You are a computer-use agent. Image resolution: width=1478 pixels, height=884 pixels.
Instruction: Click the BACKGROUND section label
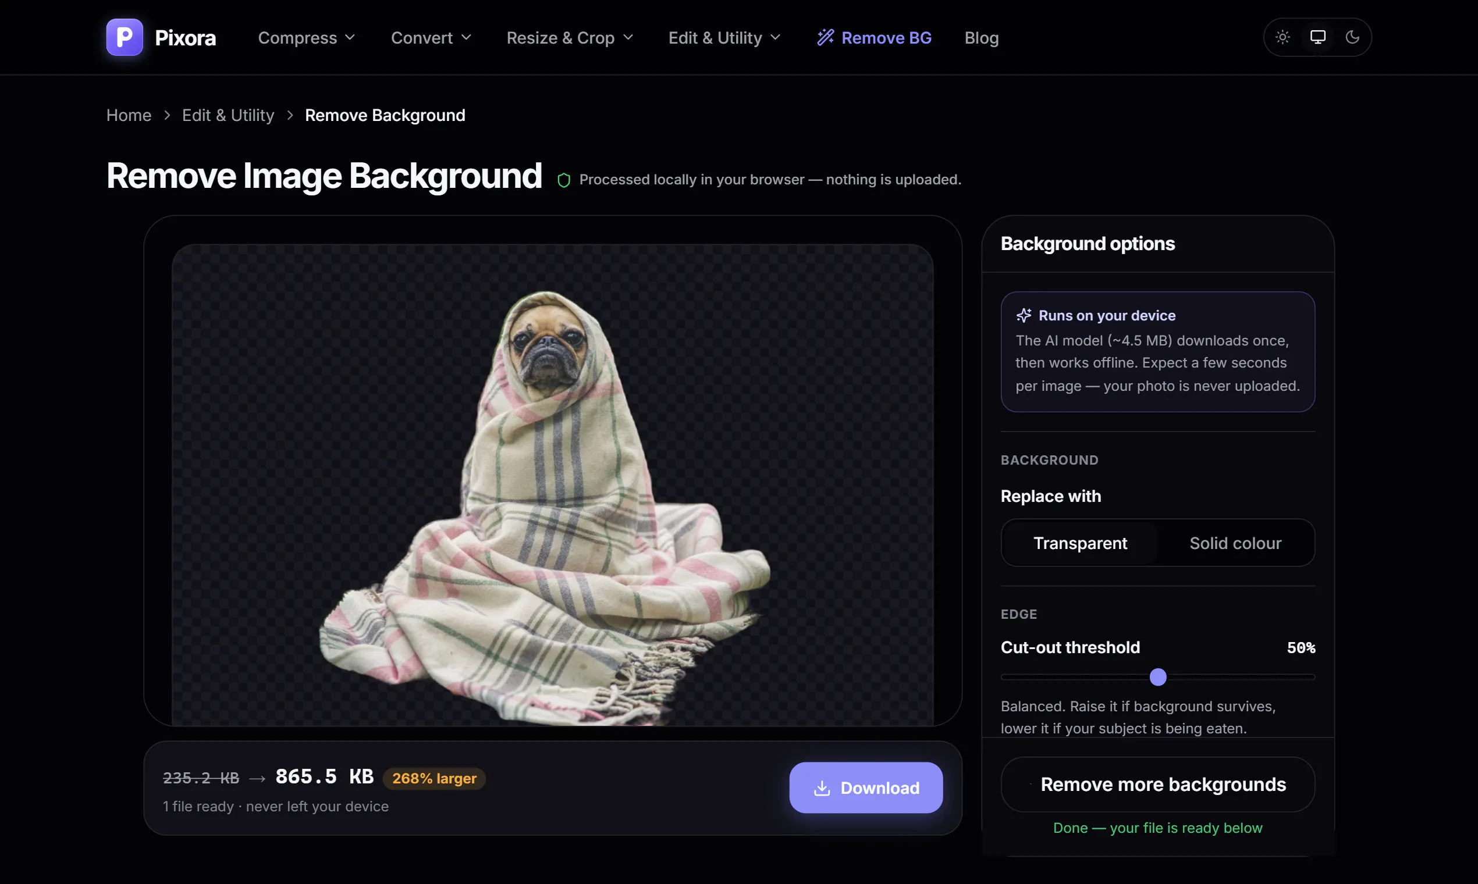coord(1050,460)
